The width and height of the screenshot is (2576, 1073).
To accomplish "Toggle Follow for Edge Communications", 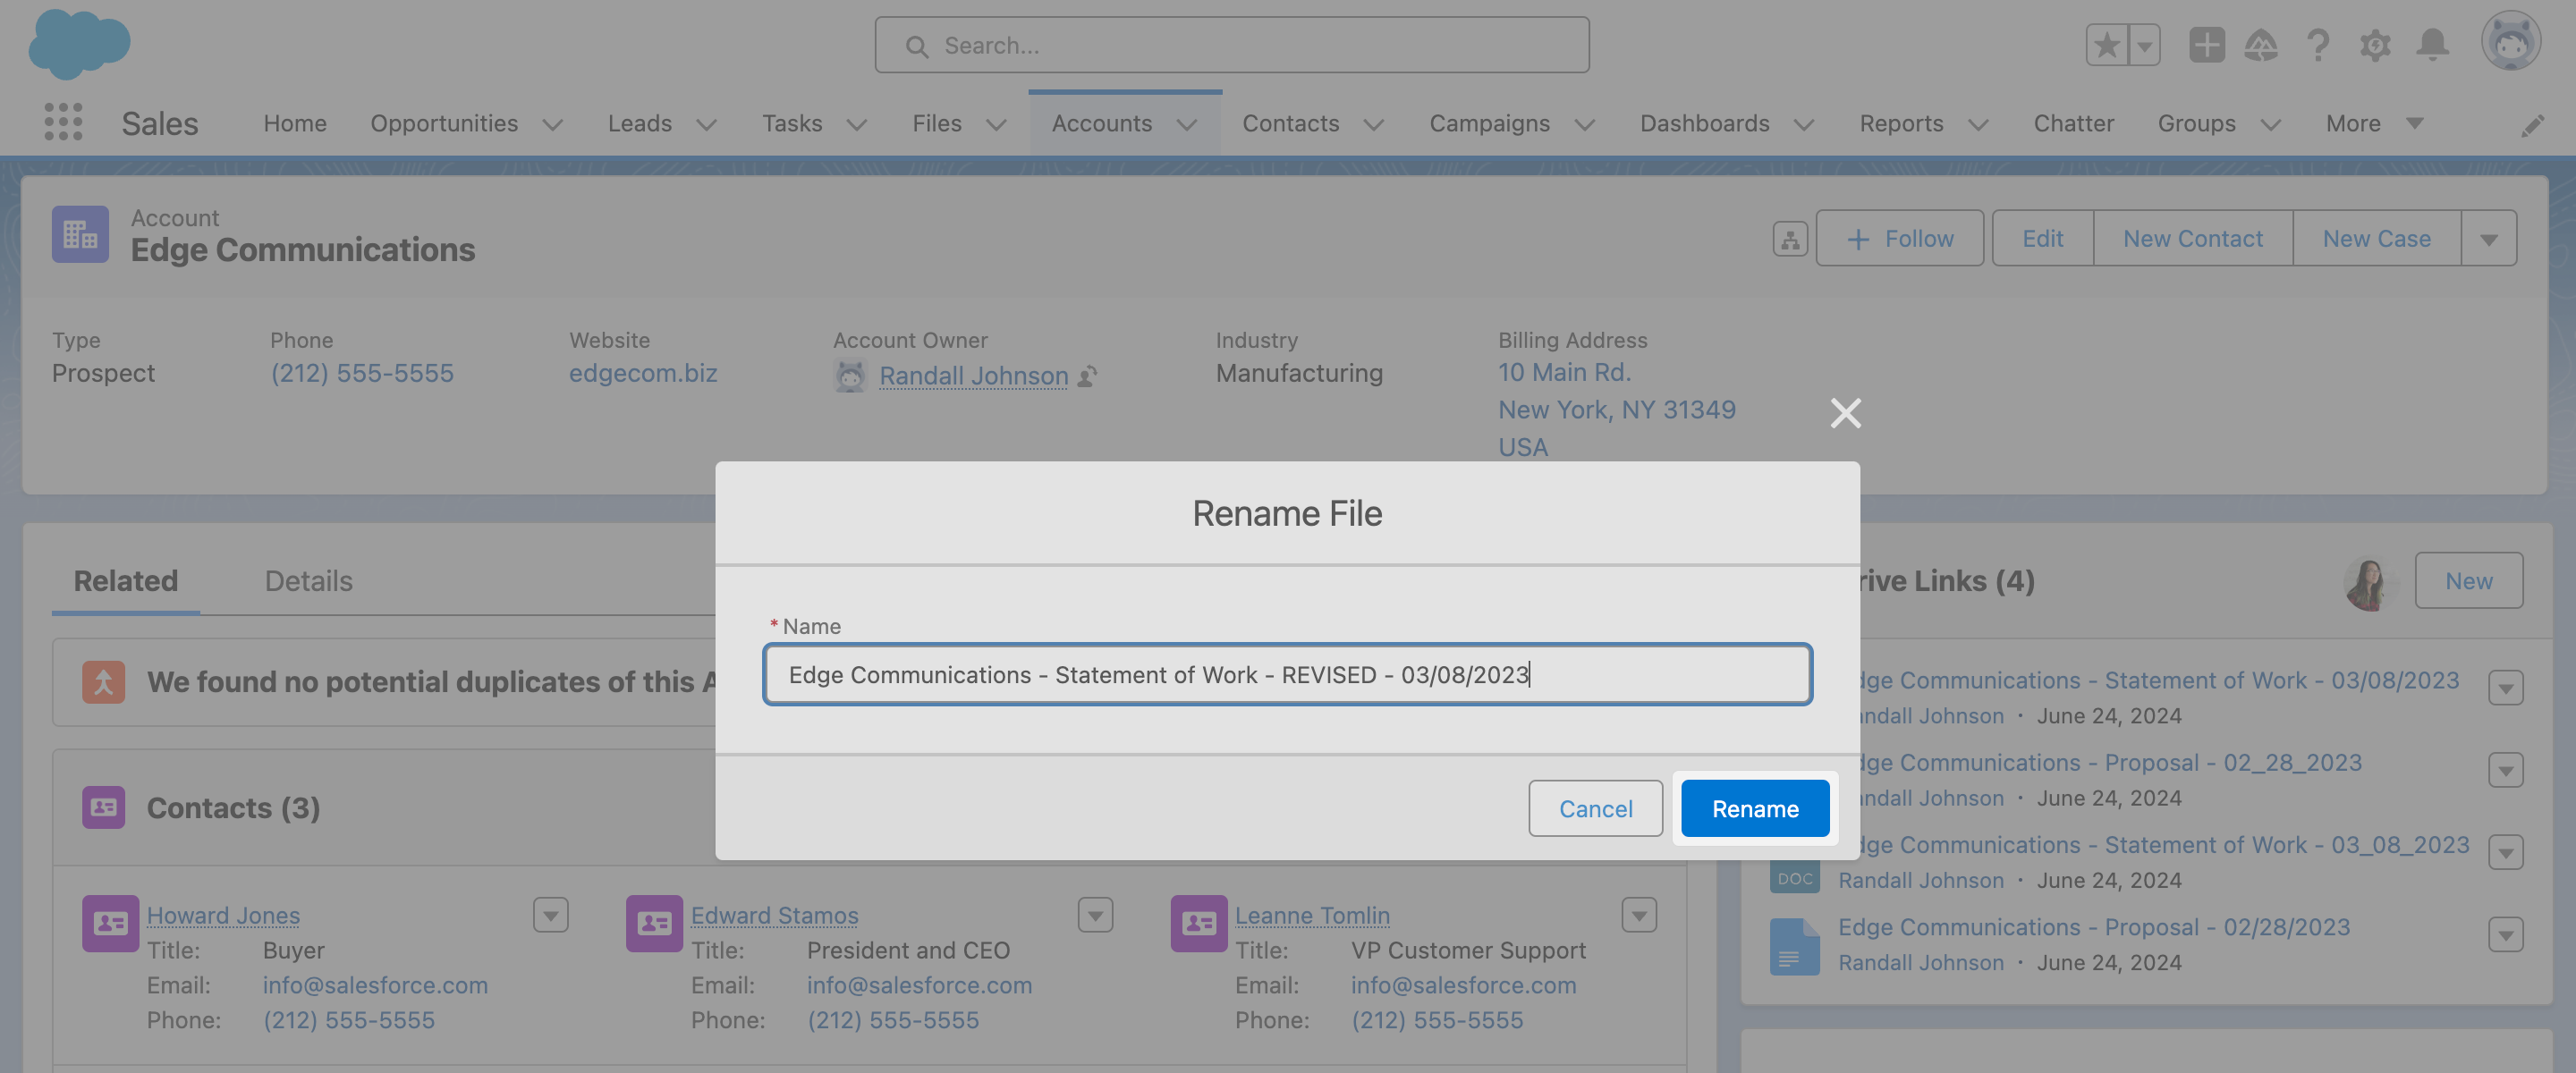I will (1899, 238).
